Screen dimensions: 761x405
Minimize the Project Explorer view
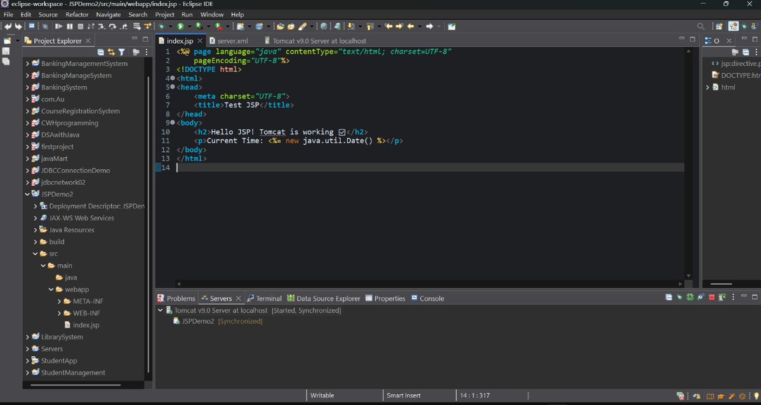point(135,39)
